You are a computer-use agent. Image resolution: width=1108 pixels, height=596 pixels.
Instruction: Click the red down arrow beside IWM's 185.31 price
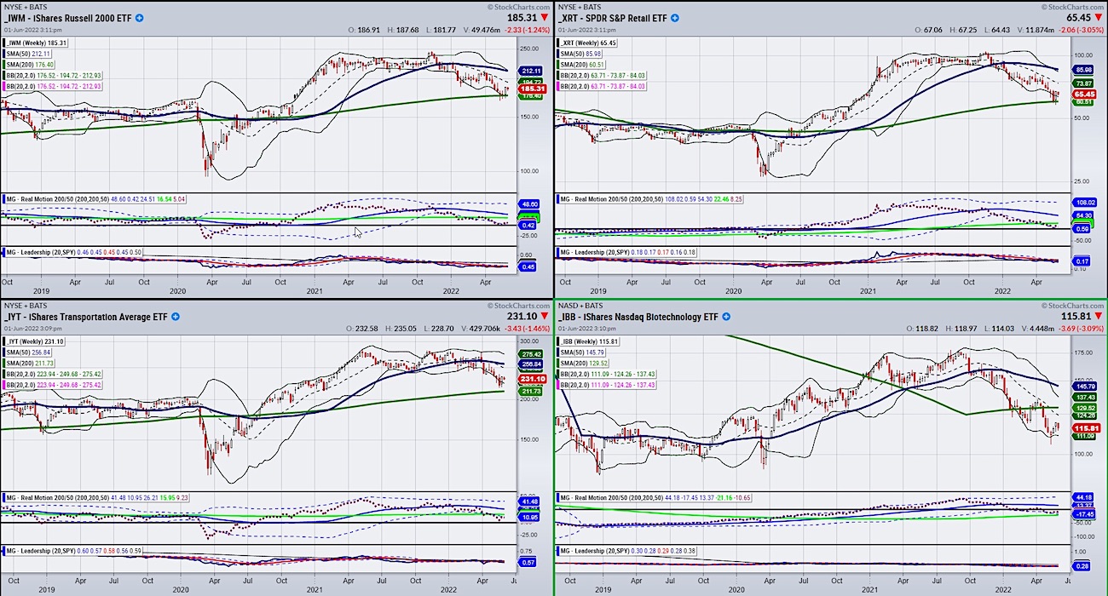point(544,15)
